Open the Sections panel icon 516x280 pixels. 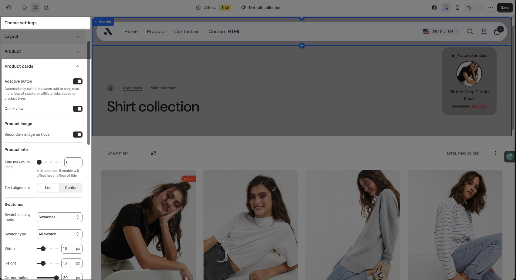coord(25,8)
